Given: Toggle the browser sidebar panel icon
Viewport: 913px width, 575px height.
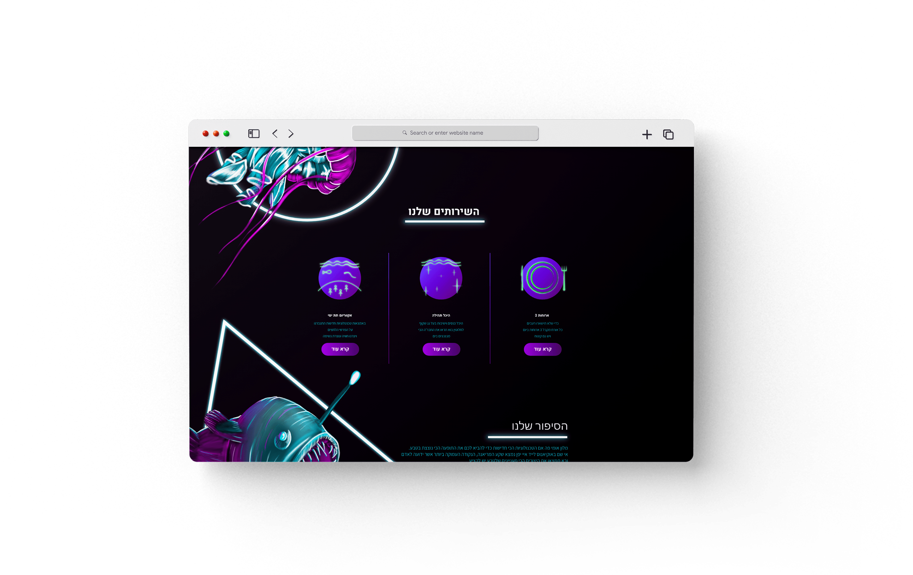Looking at the screenshot, I should tap(254, 134).
